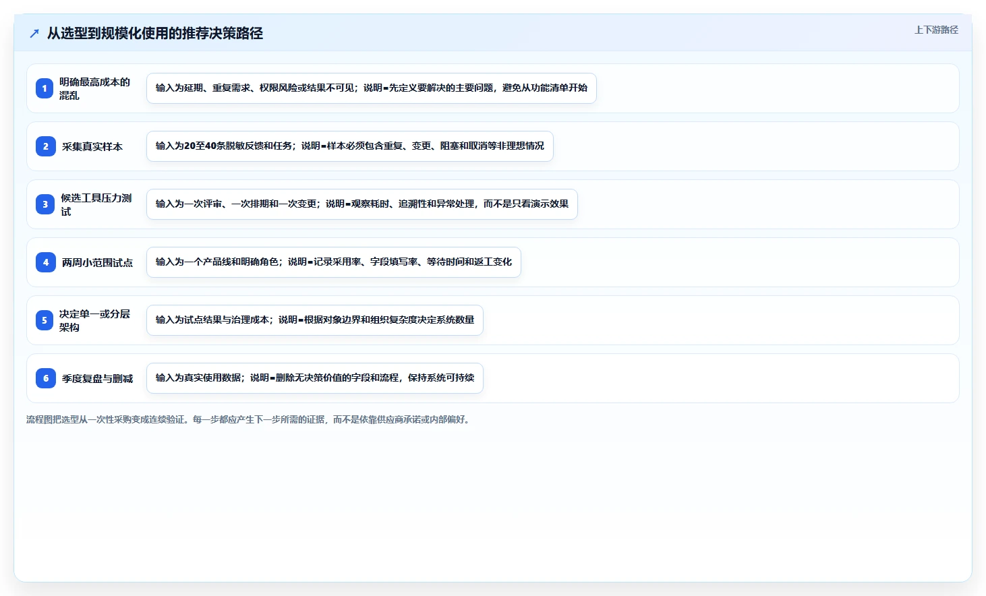Click the step title 采集真实样本
986x596 pixels.
pos(92,146)
